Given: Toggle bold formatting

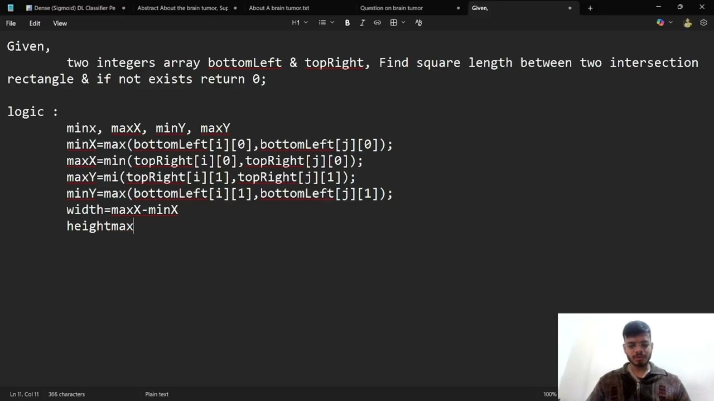Looking at the screenshot, I should pos(347,23).
